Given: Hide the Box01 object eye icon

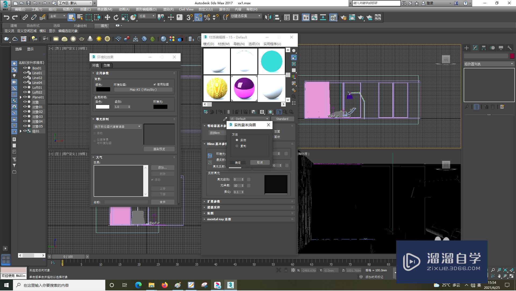Looking at the screenshot, I should click(25, 68).
